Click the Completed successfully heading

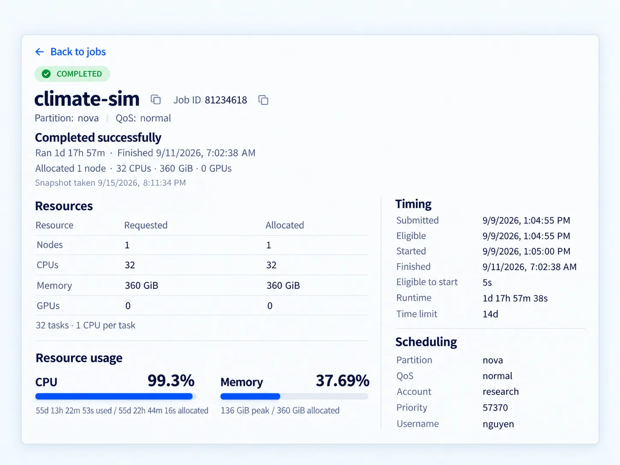[x=98, y=137]
